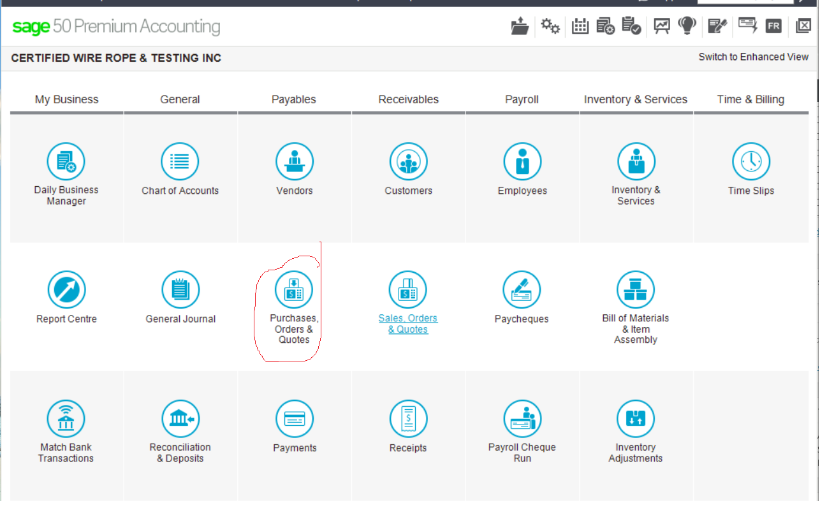Open Bill of Materials & Item Assembly

tap(636, 290)
